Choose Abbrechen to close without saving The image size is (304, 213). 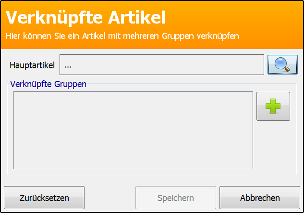click(260, 198)
